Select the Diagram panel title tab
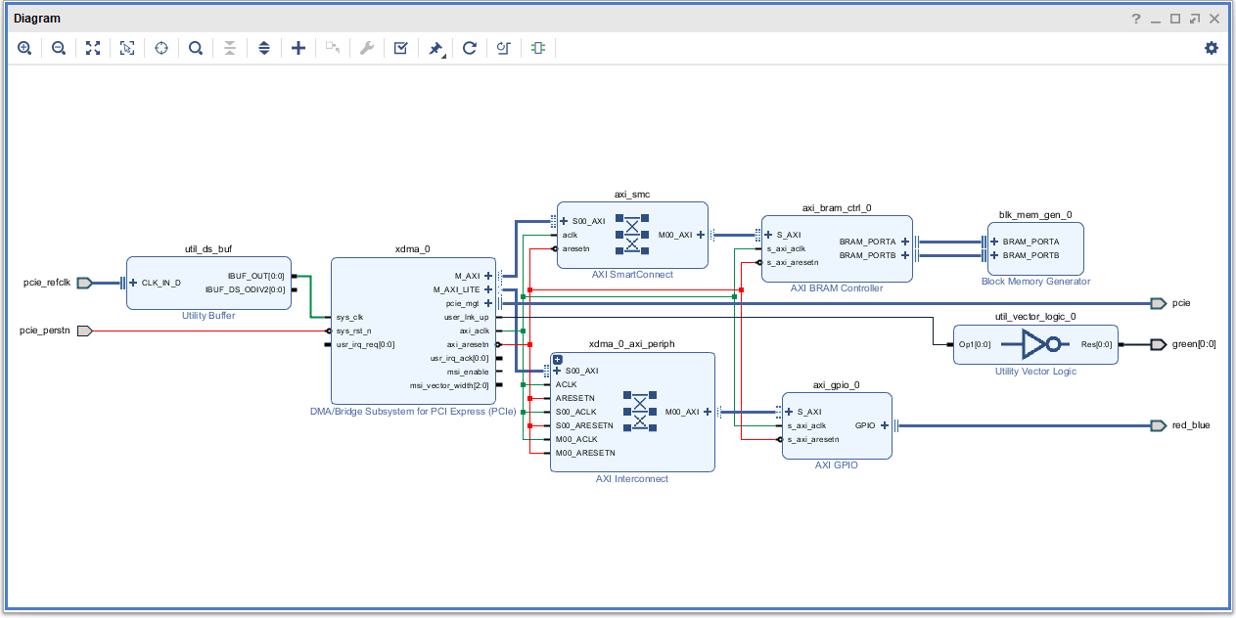This screenshot has height=618, width=1236. pos(37,19)
